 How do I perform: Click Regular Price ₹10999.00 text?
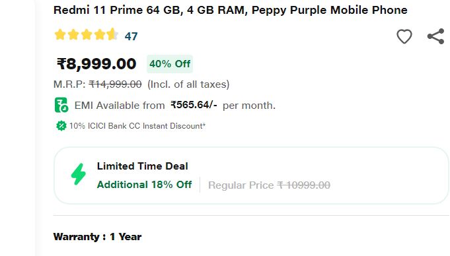coord(269,185)
